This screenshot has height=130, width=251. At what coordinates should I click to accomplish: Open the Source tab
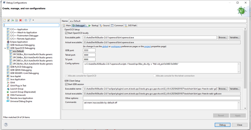(x=105, y=26)
